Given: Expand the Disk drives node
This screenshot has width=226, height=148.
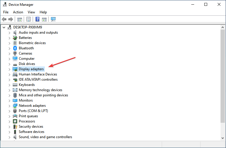Looking at the screenshot, I should click(9, 64).
